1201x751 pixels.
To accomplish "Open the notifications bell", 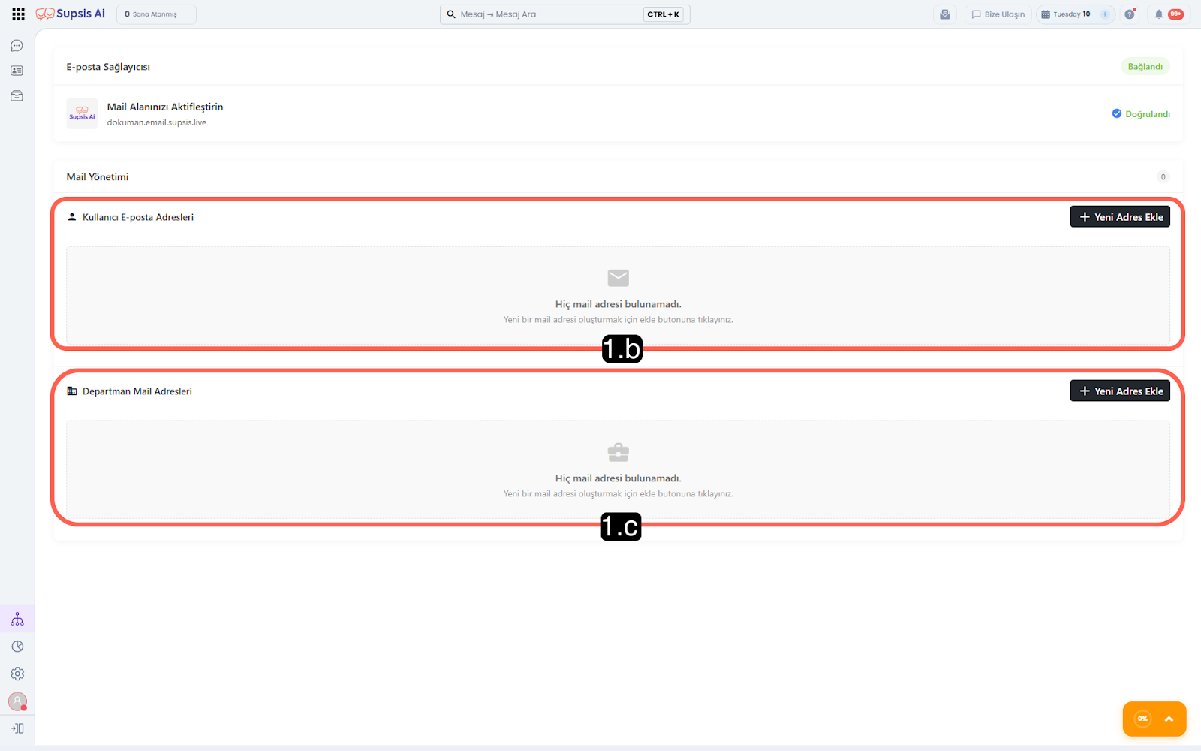I will tap(1158, 14).
